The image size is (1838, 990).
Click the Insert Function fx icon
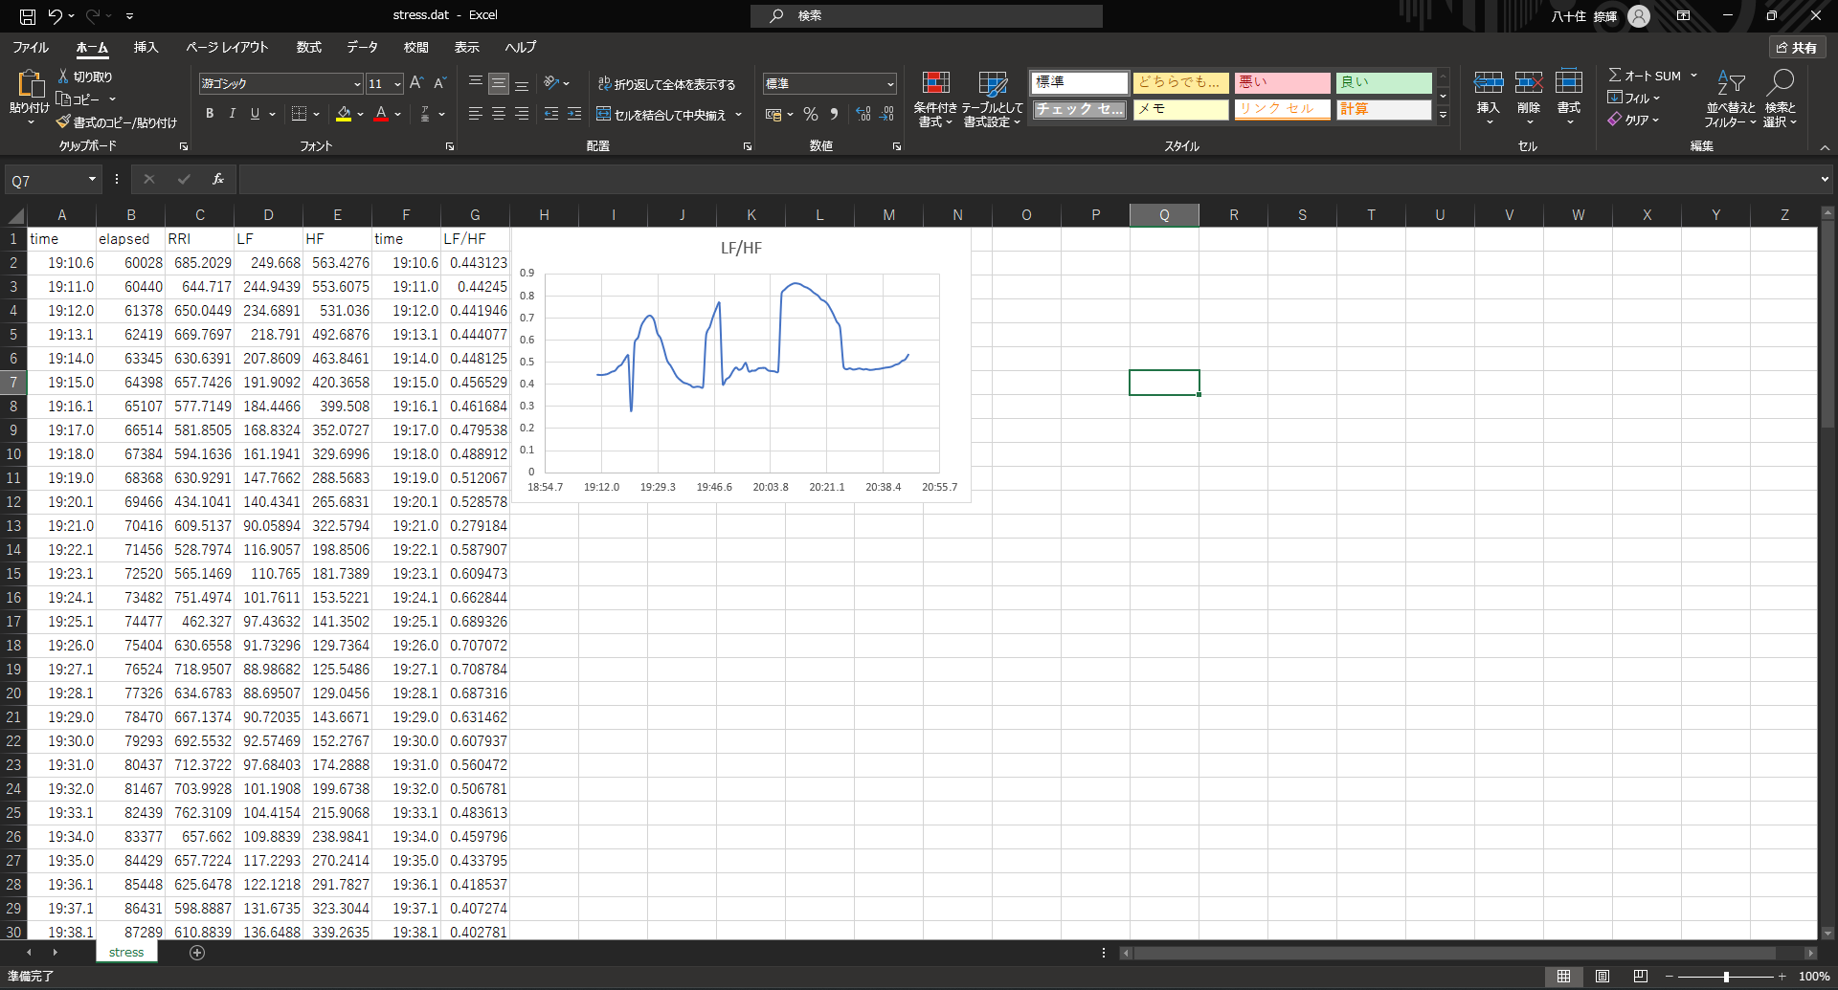[x=218, y=180]
